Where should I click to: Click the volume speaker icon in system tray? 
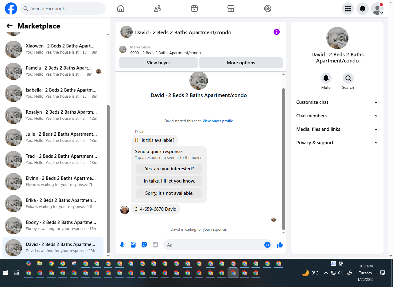340,273
